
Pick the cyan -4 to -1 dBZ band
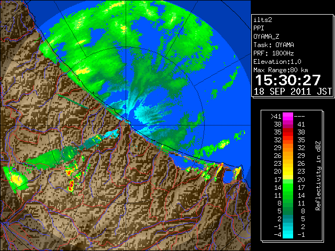(288, 235)
